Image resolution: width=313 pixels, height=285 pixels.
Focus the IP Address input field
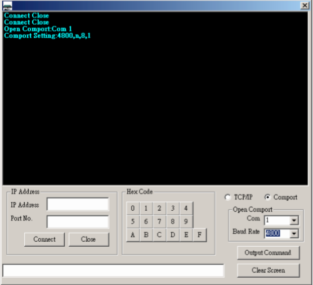point(78,204)
